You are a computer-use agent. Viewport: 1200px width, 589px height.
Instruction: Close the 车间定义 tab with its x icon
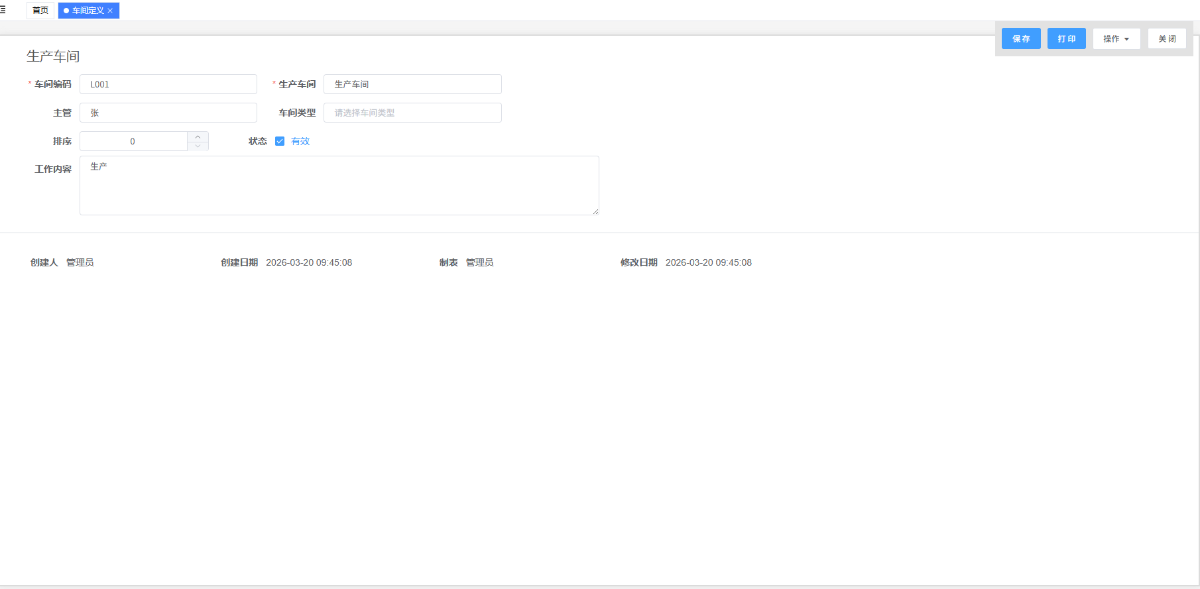[110, 11]
